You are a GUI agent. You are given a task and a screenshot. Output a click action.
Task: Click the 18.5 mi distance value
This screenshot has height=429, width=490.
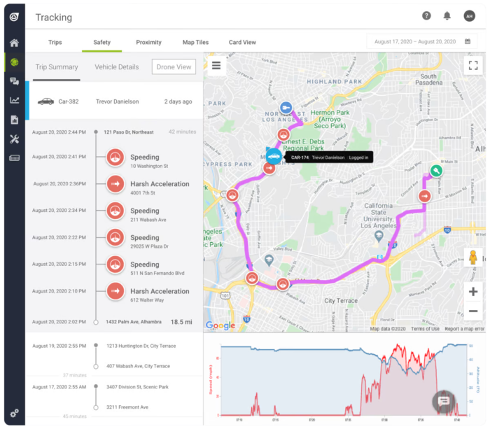pos(181,322)
